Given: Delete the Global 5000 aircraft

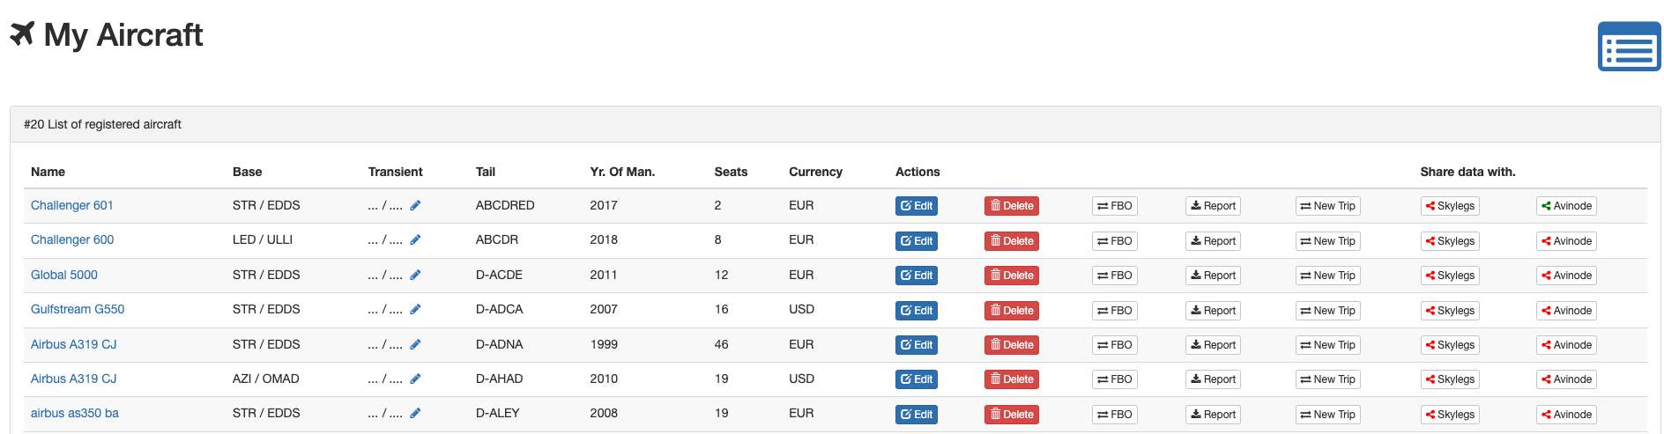Looking at the screenshot, I should [x=1011, y=276].
